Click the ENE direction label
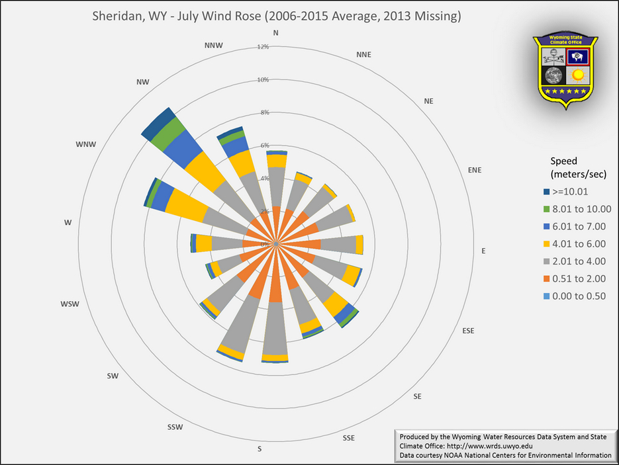 tap(475, 170)
